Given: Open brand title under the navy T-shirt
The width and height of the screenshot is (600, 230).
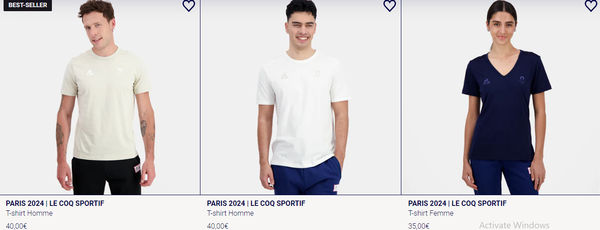Looking at the screenshot, I should click(457, 203).
